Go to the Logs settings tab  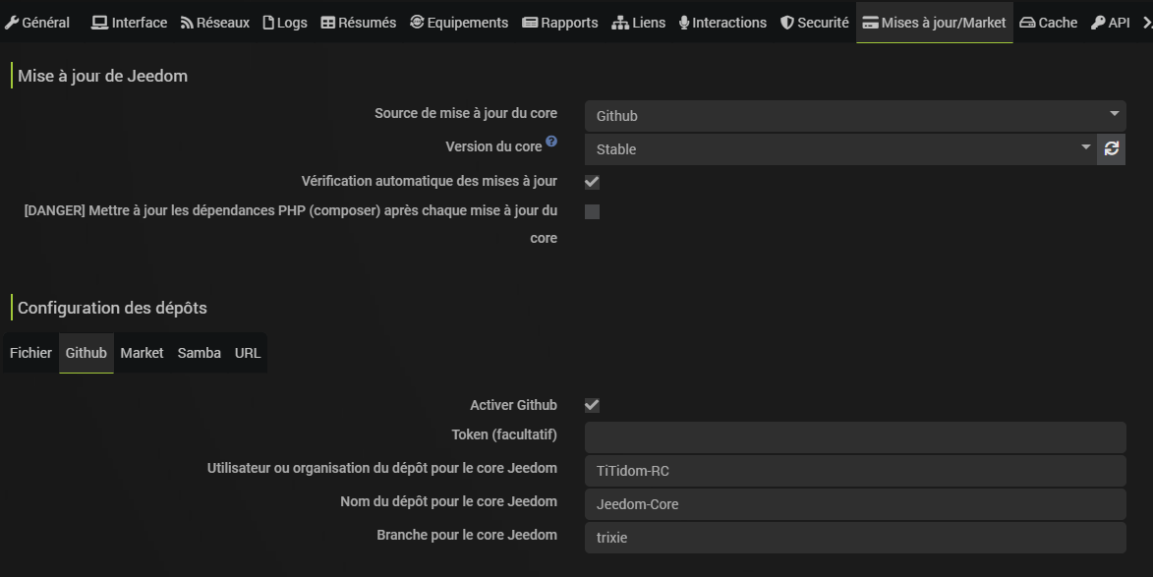(285, 23)
